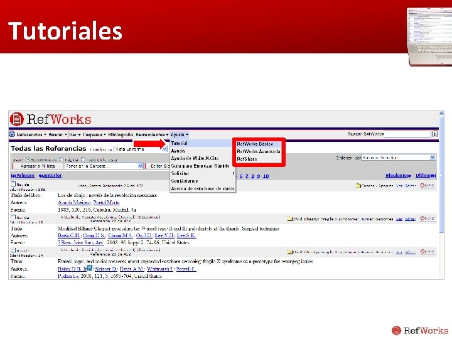Open the Herramientas dropdown menu

(x=152, y=134)
